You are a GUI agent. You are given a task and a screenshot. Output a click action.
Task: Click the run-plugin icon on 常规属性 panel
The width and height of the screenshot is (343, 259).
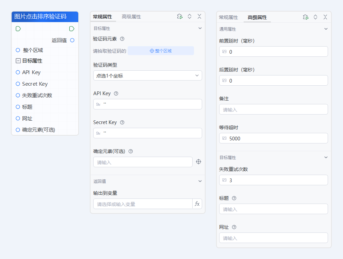coord(180,16)
